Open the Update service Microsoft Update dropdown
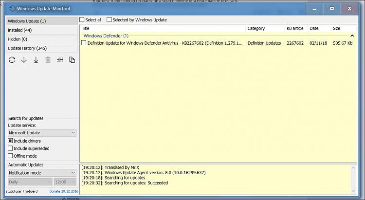This screenshot has width=365, height=200. pos(42,133)
